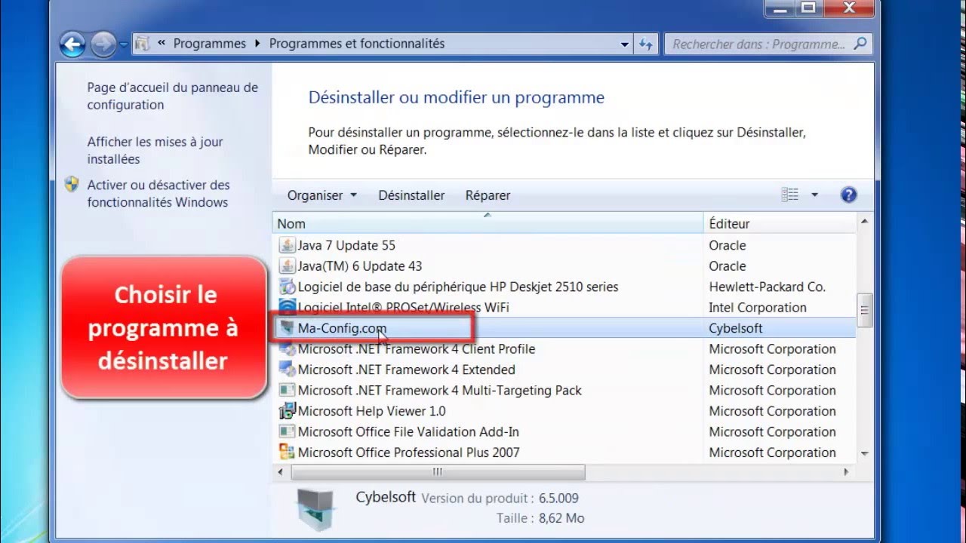Select Java(TM) 6 Update 43 entry
This screenshot has height=543, width=966.
tap(360, 266)
